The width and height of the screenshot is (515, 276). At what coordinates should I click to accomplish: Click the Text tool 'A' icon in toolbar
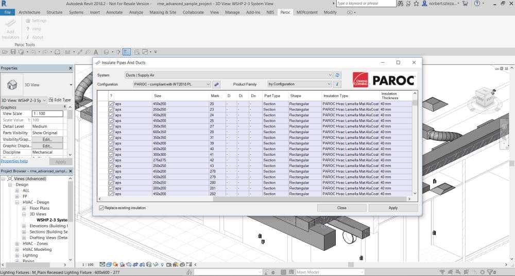coord(96,52)
